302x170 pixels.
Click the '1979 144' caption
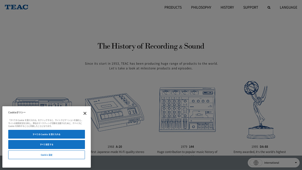[187, 147]
